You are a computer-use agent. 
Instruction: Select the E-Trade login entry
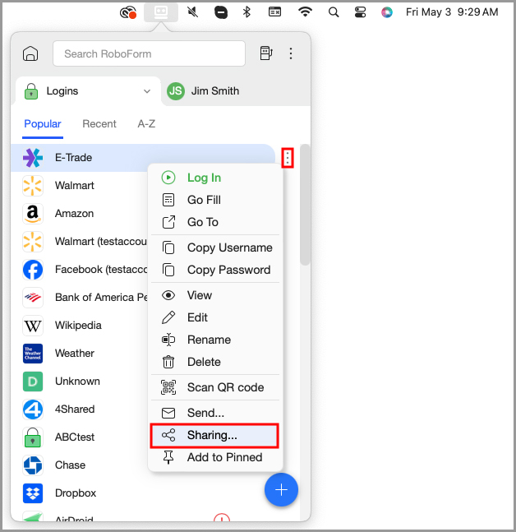[143, 158]
